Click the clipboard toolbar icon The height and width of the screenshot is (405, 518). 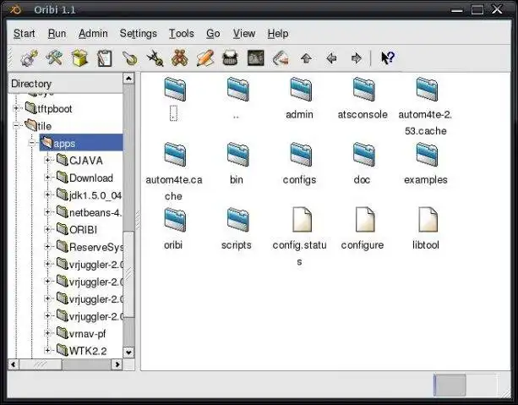coord(105,58)
